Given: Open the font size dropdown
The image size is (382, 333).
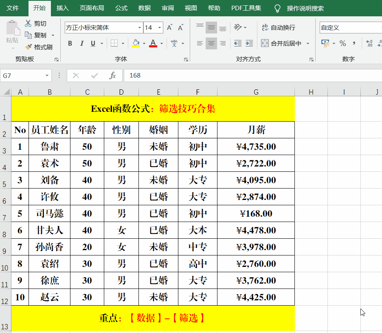Looking at the screenshot, I should 160,28.
